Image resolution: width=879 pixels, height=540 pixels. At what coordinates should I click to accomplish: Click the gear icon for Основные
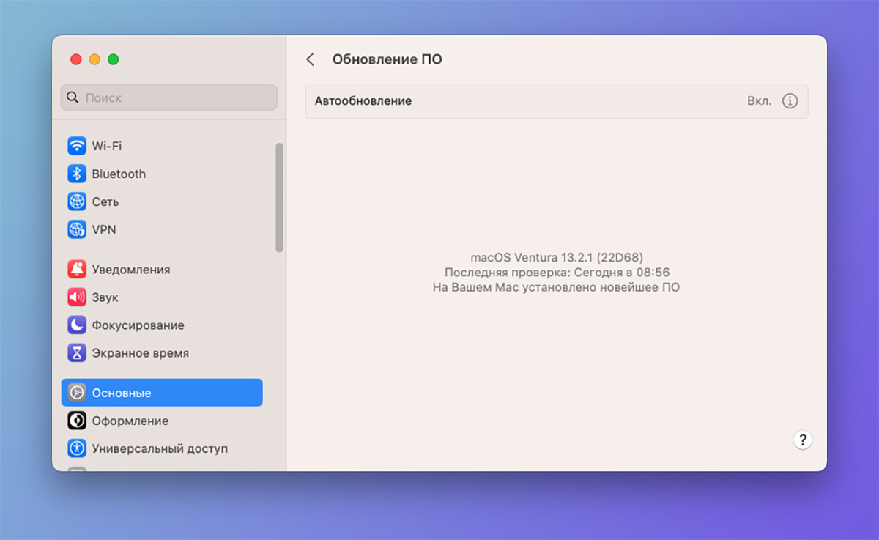[77, 393]
